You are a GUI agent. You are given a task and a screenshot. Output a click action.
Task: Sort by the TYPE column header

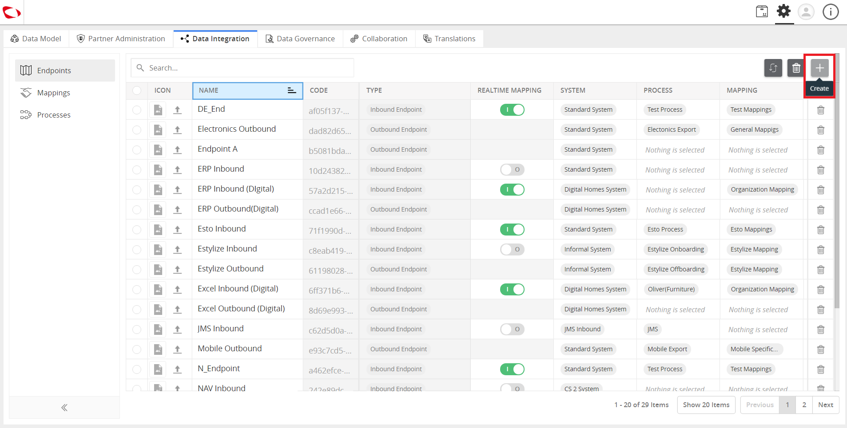click(x=415, y=90)
